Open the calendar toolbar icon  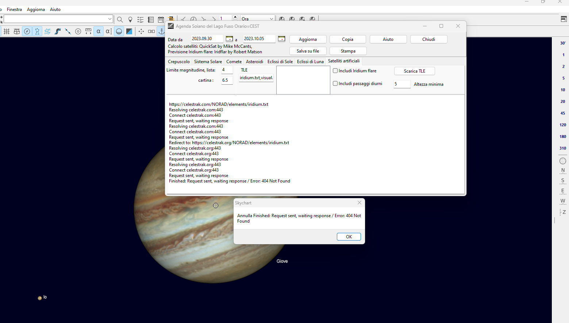[161, 20]
